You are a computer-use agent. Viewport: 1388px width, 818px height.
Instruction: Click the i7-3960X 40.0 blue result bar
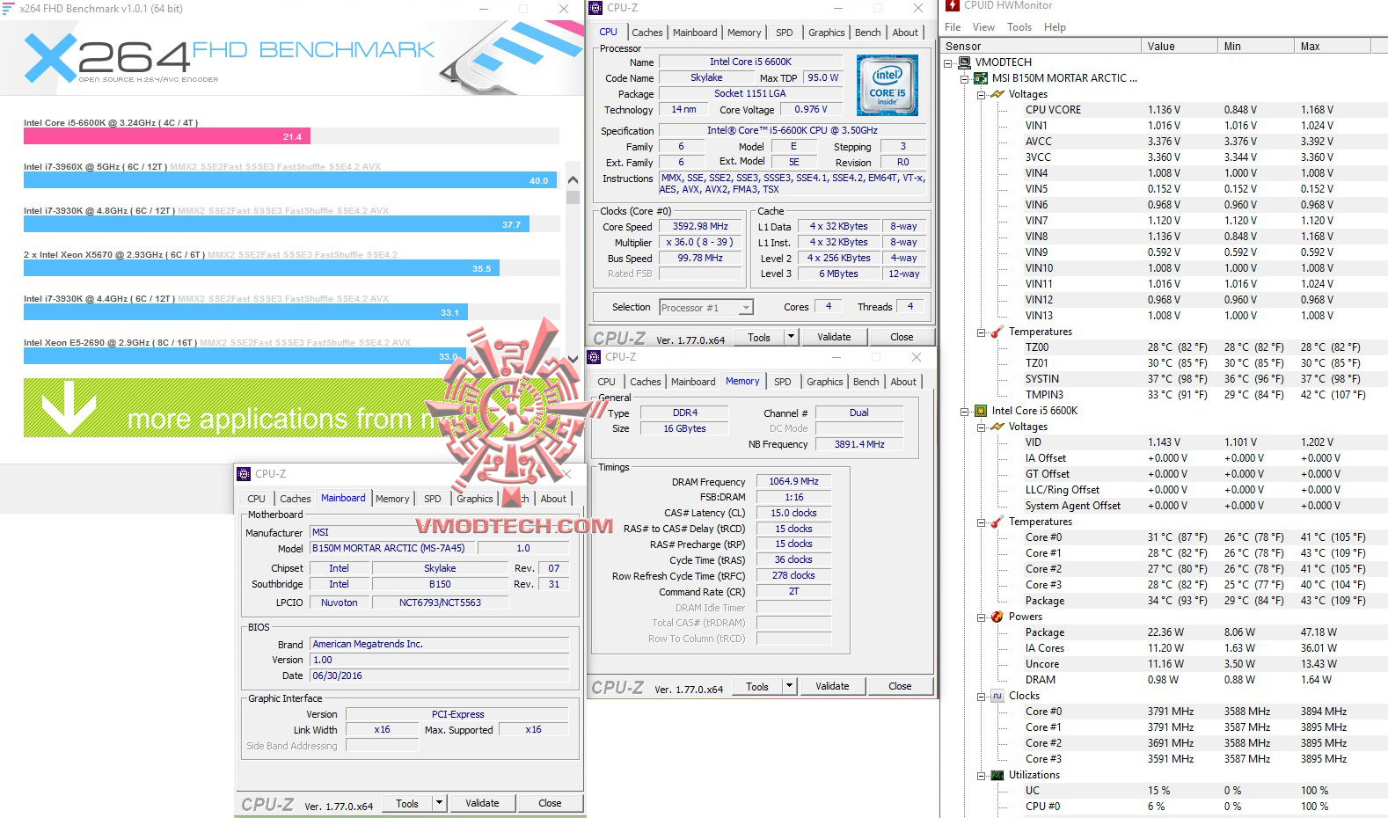(289, 180)
